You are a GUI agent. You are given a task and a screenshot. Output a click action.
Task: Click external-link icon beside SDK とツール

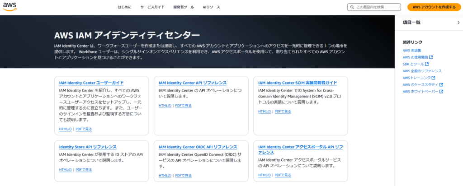[x=427, y=64]
